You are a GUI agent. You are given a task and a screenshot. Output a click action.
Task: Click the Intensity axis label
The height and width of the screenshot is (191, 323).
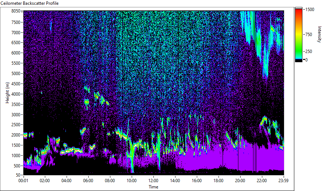coord(319,34)
